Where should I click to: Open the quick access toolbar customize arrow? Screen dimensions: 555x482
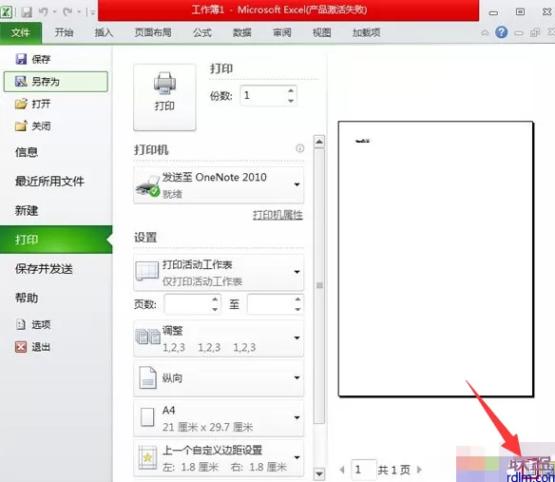[x=92, y=12]
